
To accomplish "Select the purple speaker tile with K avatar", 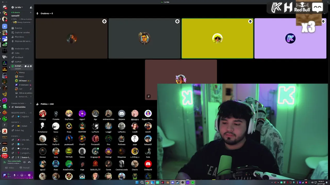I will (290, 38).
